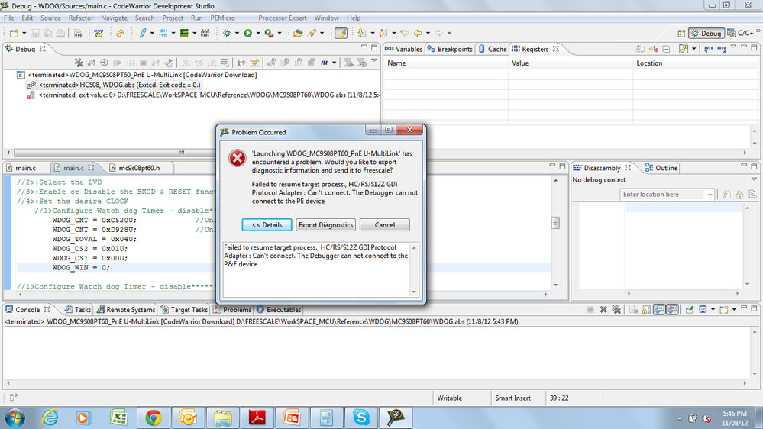
Task: Open Skype from the taskbar
Action: [x=361, y=418]
